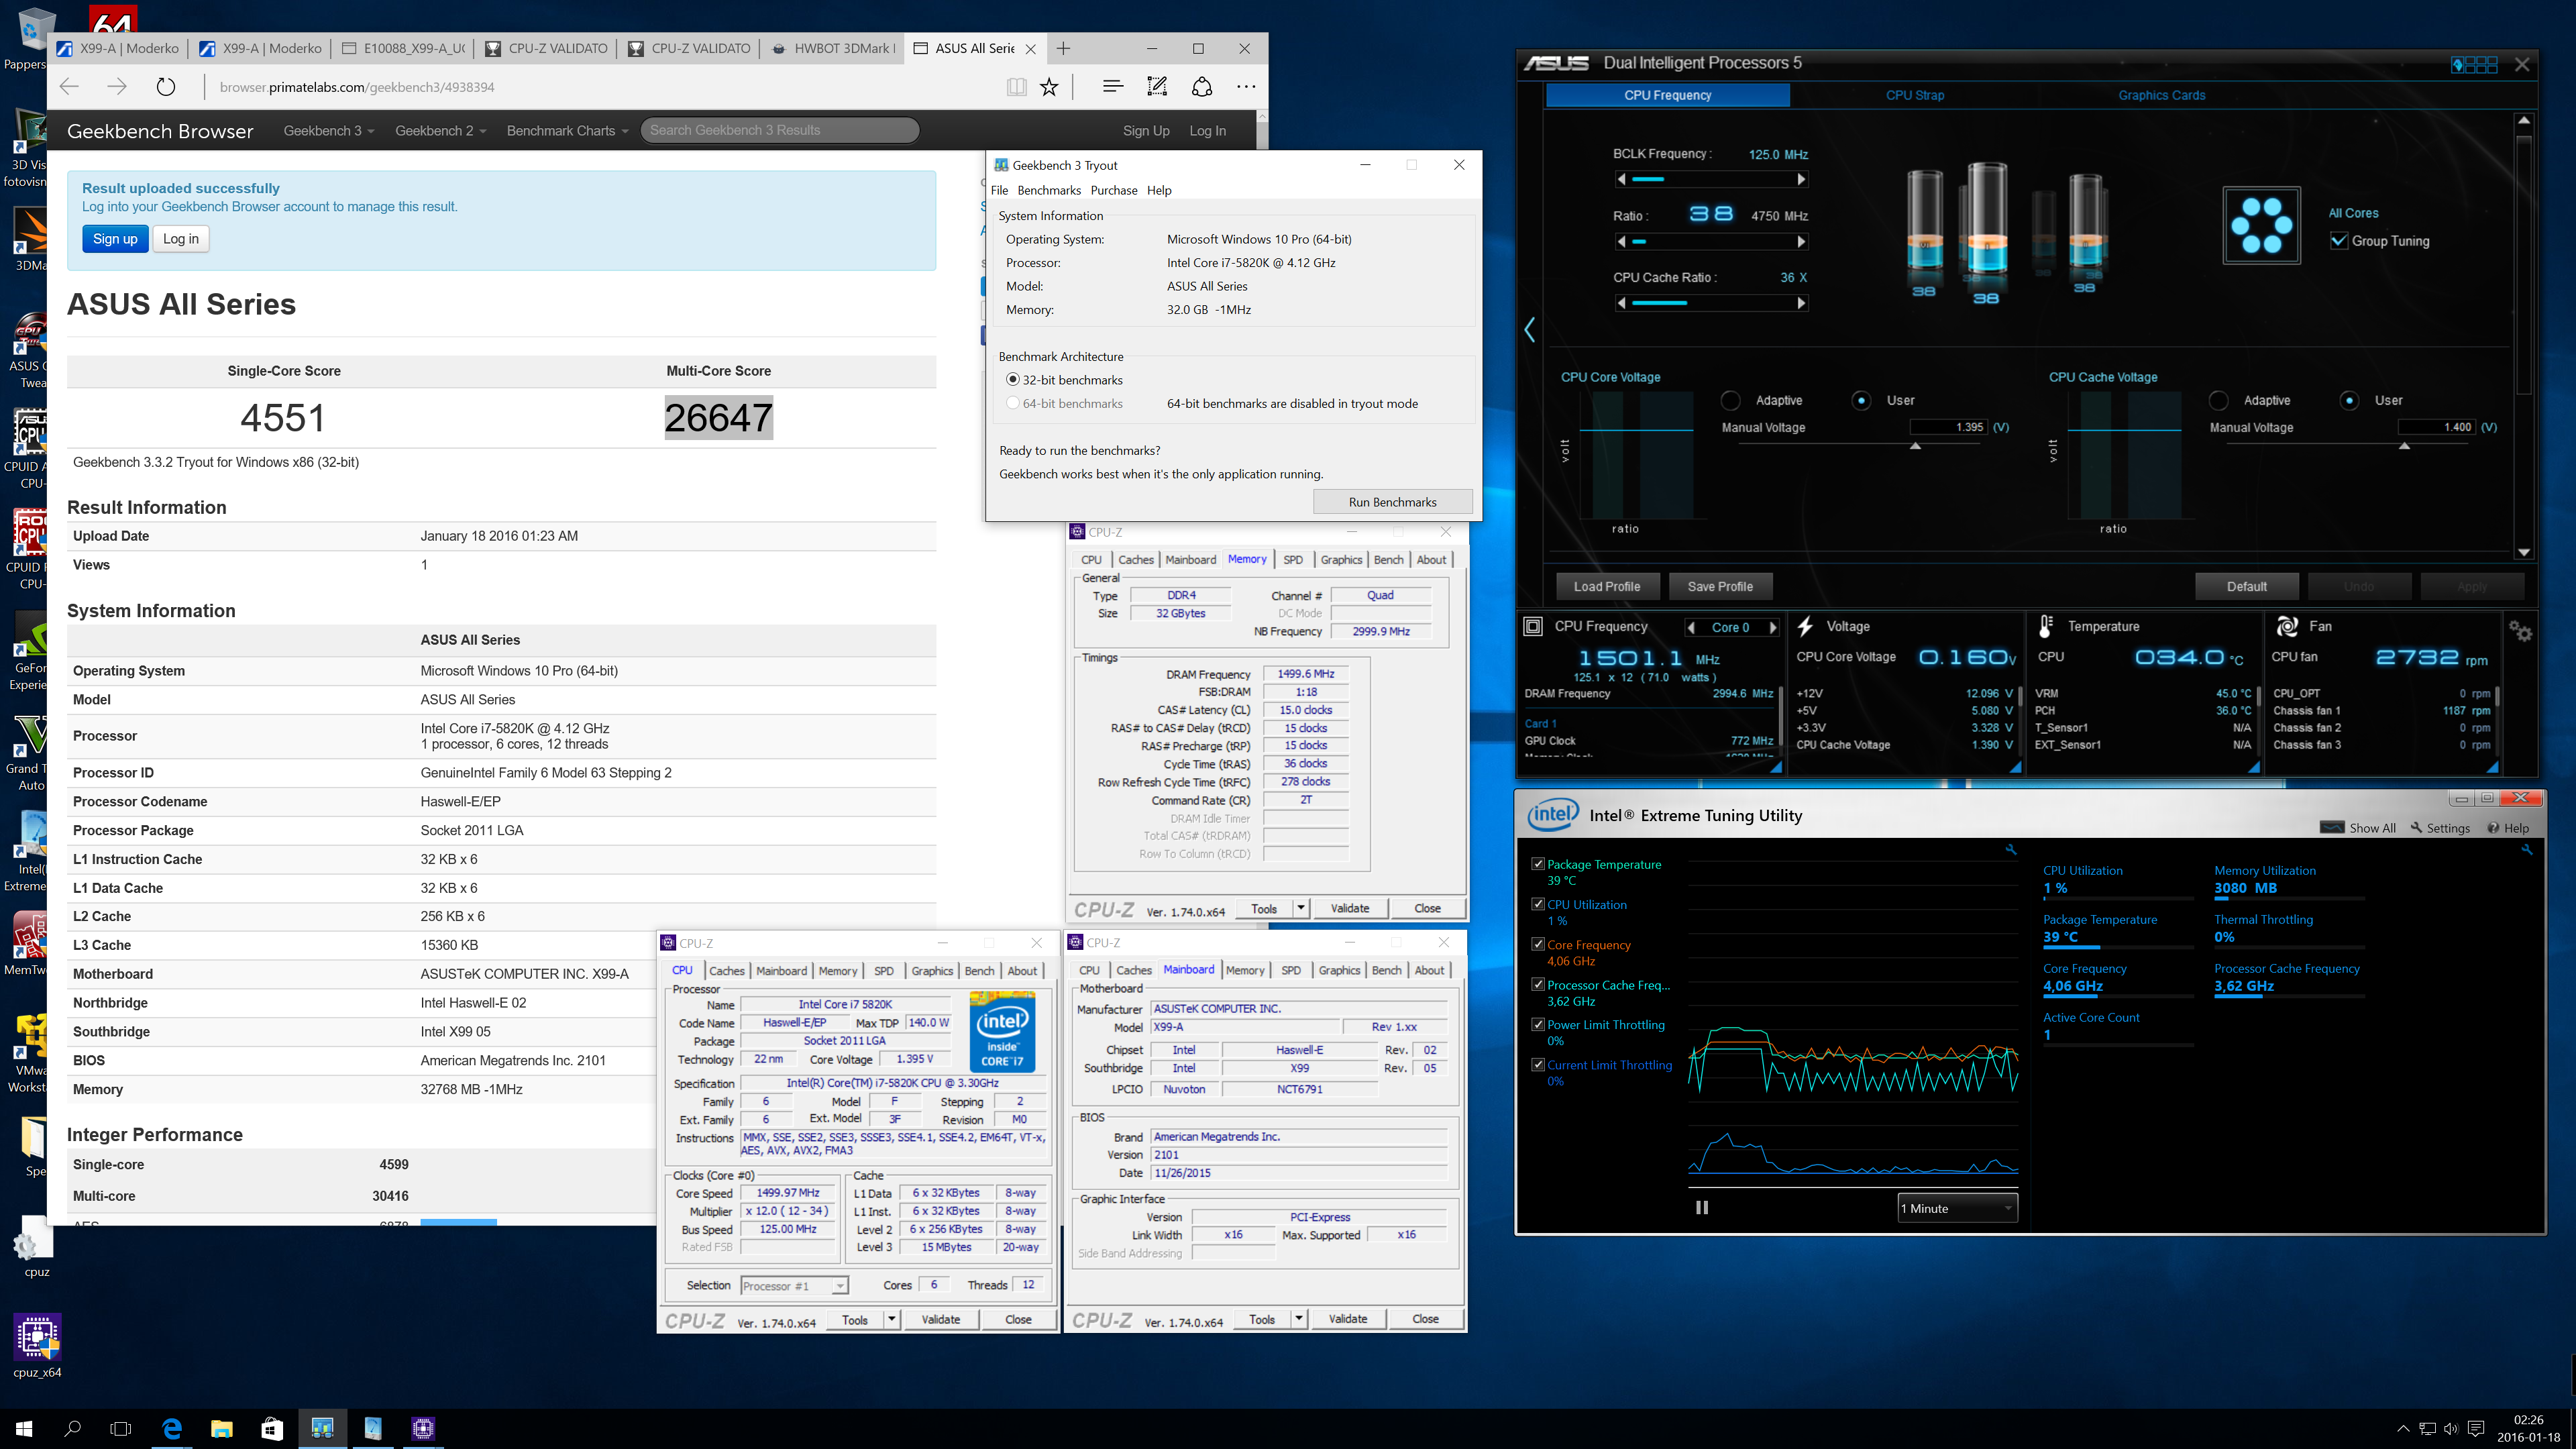Switch to Graphics Cards tab
The width and height of the screenshot is (2576, 1449).
(x=2161, y=95)
